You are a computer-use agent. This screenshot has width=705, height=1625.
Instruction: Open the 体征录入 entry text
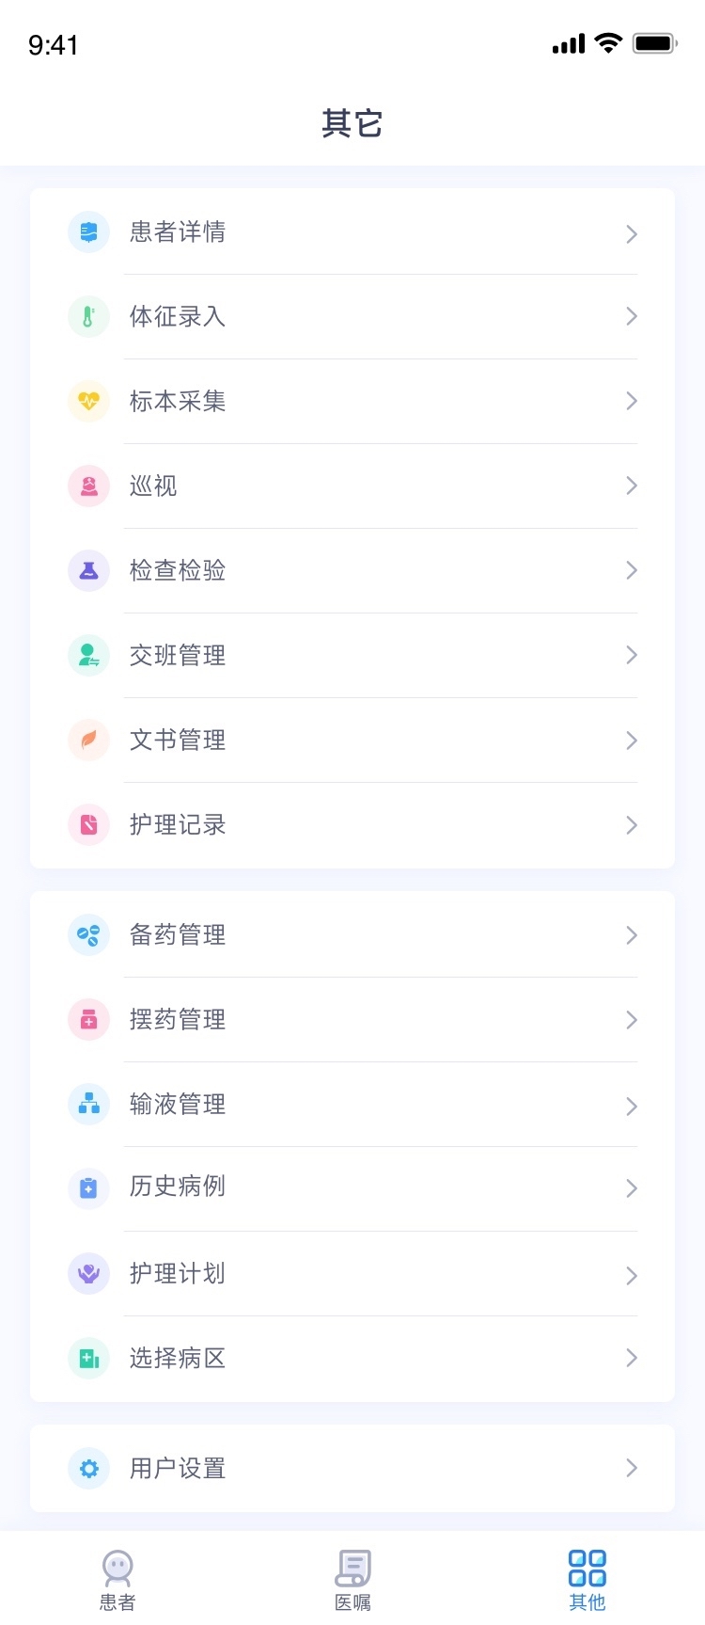click(x=178, y=317)
